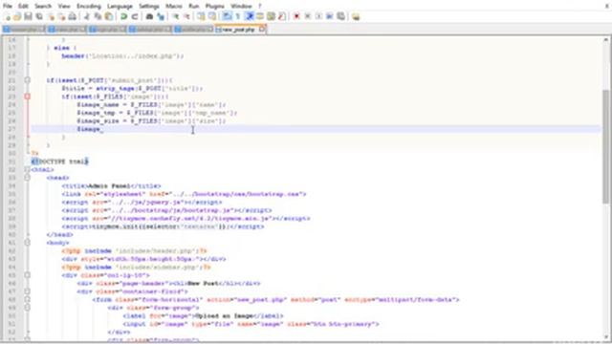
Task: Click the 'Admin Panel' title text
Action: [x=109, y=186]
